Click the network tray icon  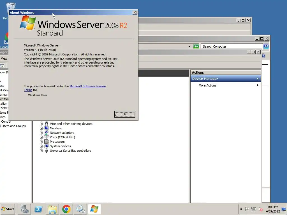[x=253, y=209]
